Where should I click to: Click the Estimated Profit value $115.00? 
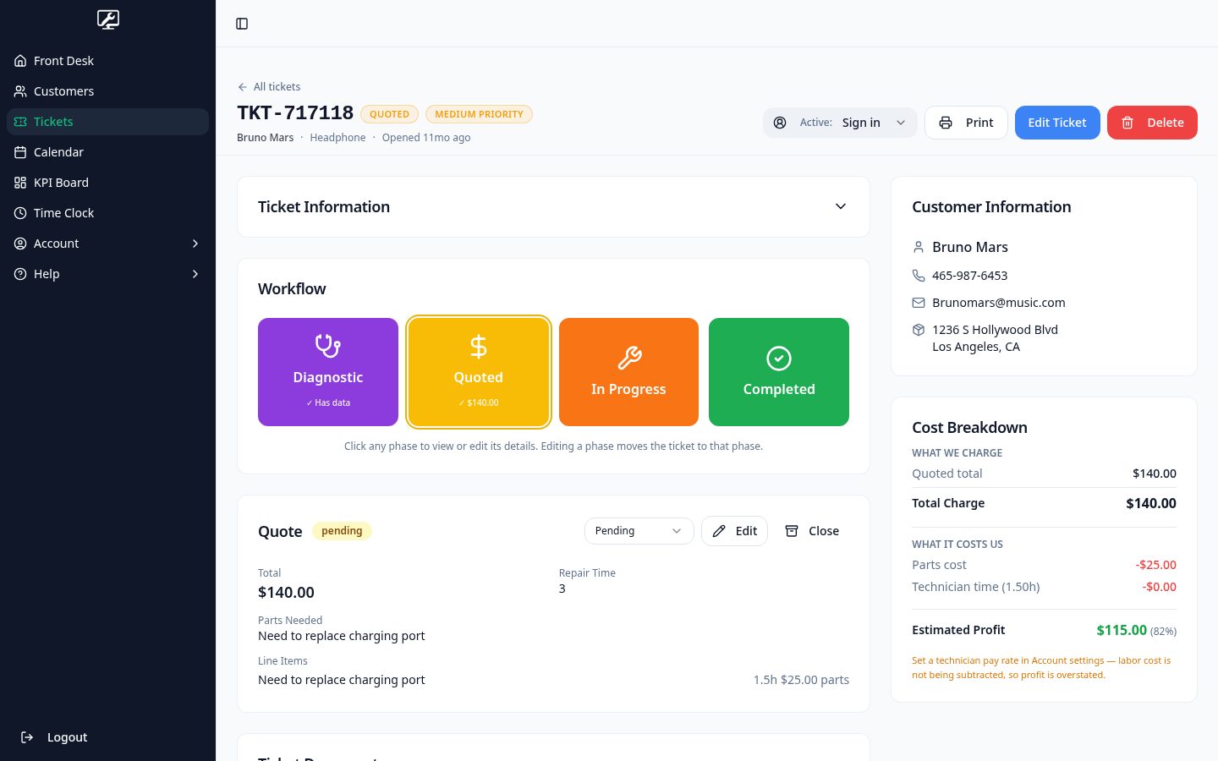point(1122,630)
